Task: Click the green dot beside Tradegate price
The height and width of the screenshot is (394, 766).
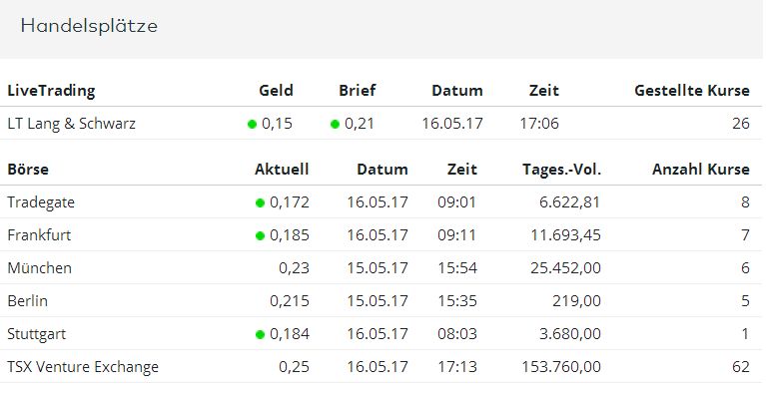Action: [260, 202]
